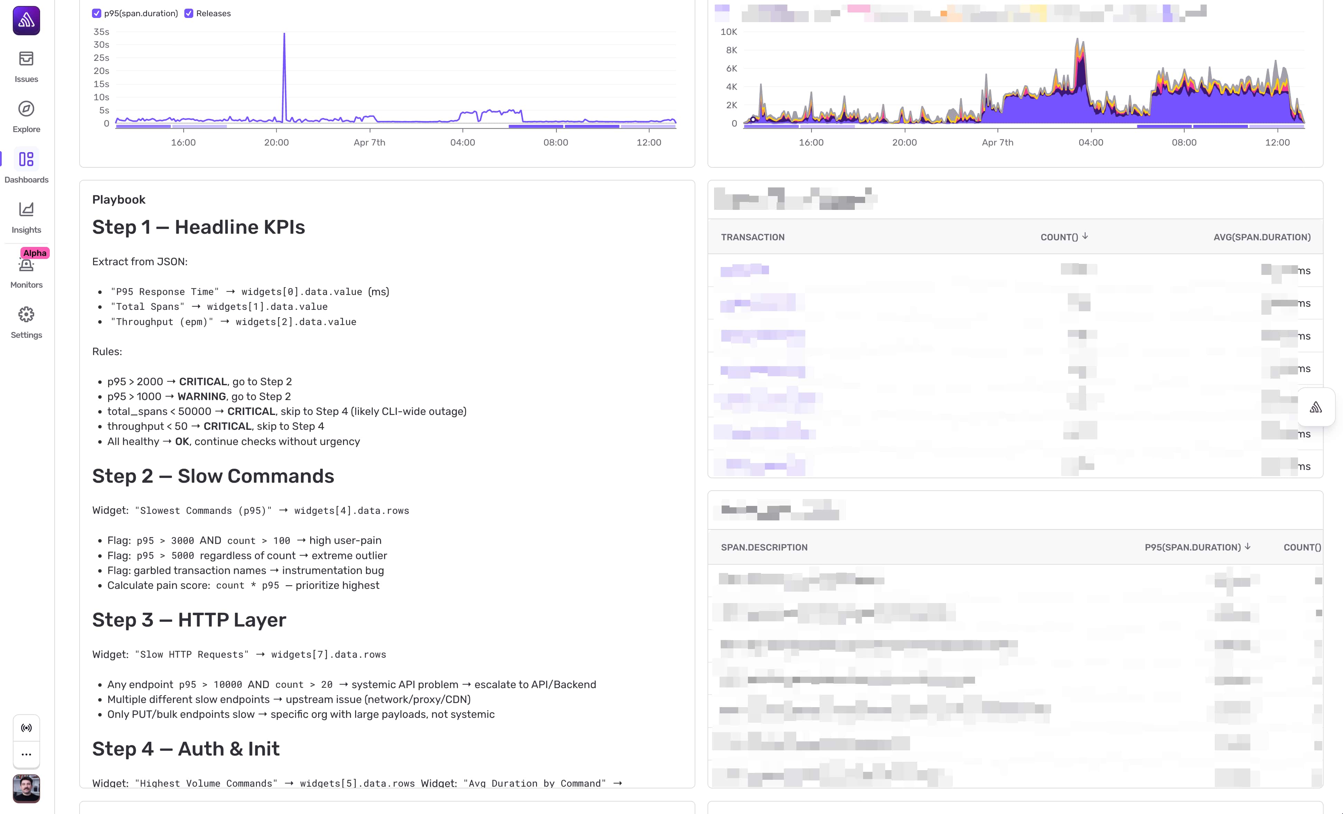This screenshot has width=1343, height=814.
Task: Uncheck the p95(span.duration) series checkbox
Action: (x=96, y=13)
